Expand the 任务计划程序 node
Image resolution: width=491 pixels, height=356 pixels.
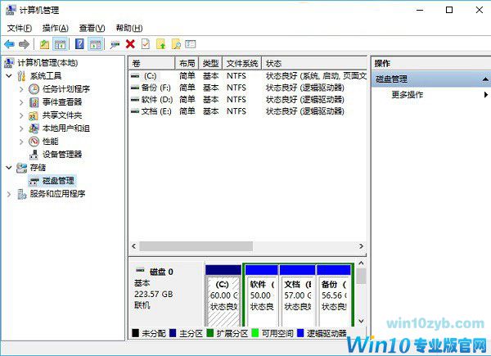tap(21, 89)
